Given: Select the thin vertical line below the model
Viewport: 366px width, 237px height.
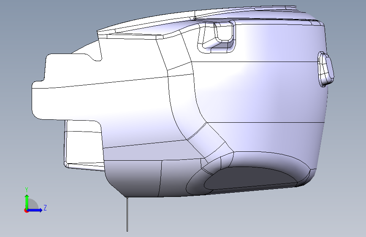Looking at the screenshot, I should coord(127,214).
